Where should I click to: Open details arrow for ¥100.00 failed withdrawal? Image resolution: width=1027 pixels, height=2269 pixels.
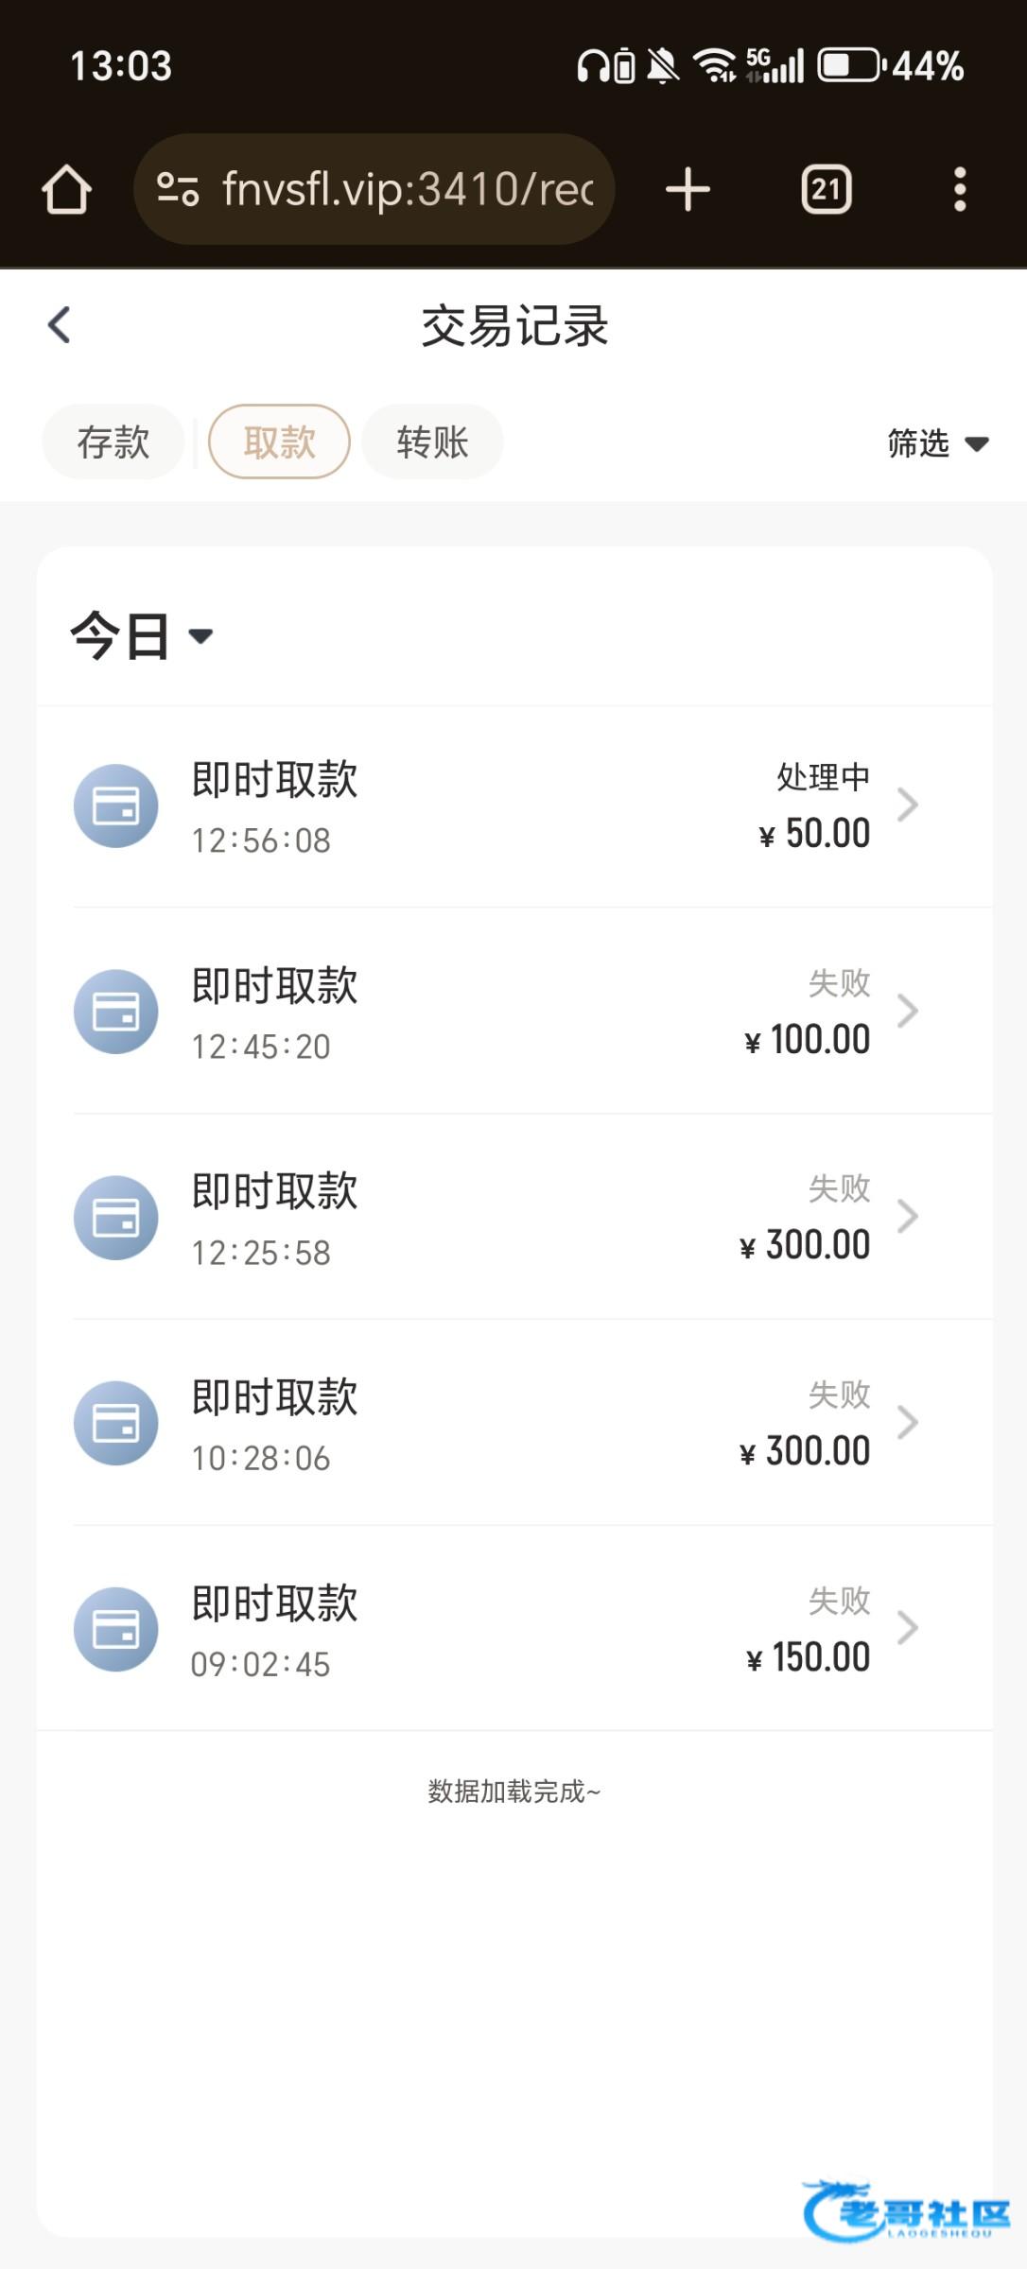(x=907, y=1011)
